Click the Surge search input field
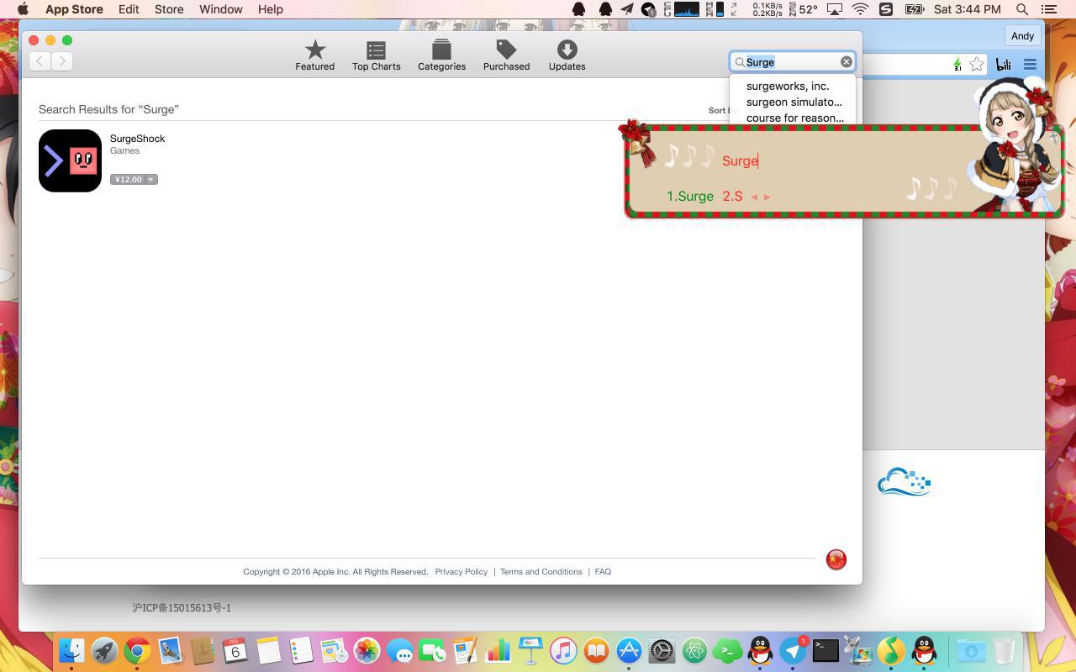 pos(790,61)
